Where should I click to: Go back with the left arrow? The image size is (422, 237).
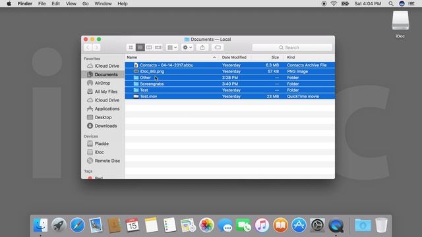[x=88, y=47]
